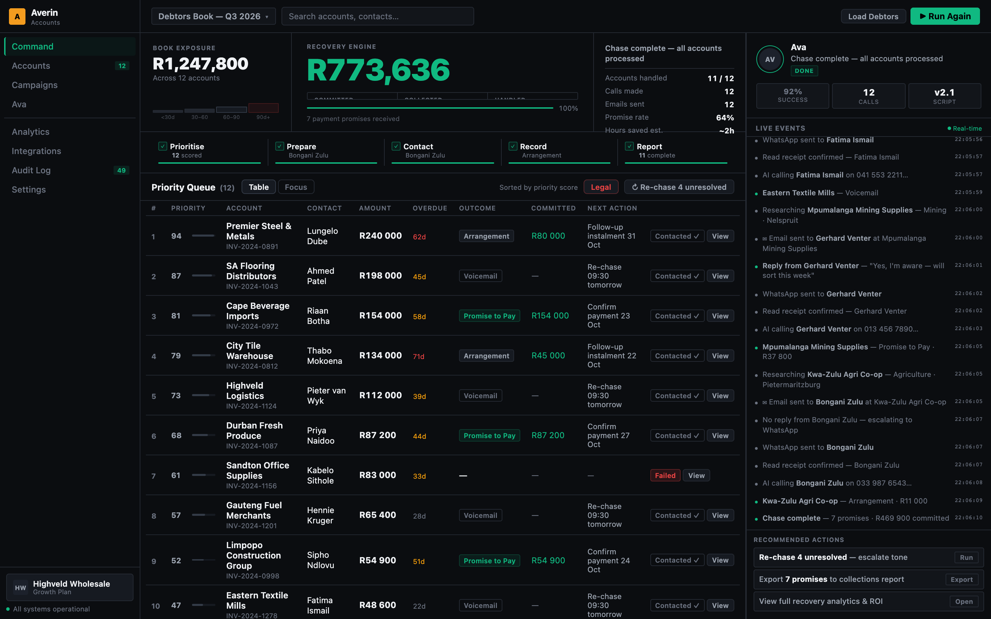View the Premier Steel & Metals account
991x619 pixels.
720,236
